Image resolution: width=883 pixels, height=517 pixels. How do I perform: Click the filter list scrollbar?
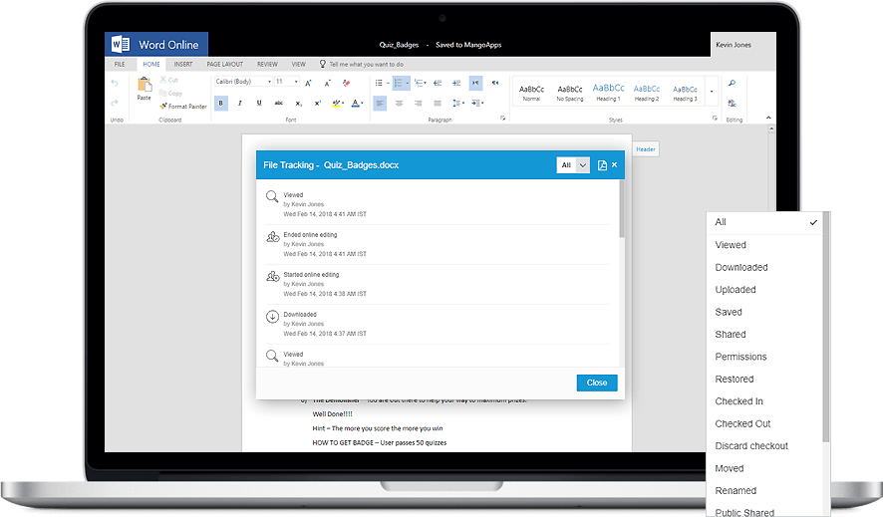click(x=826, y=328)
